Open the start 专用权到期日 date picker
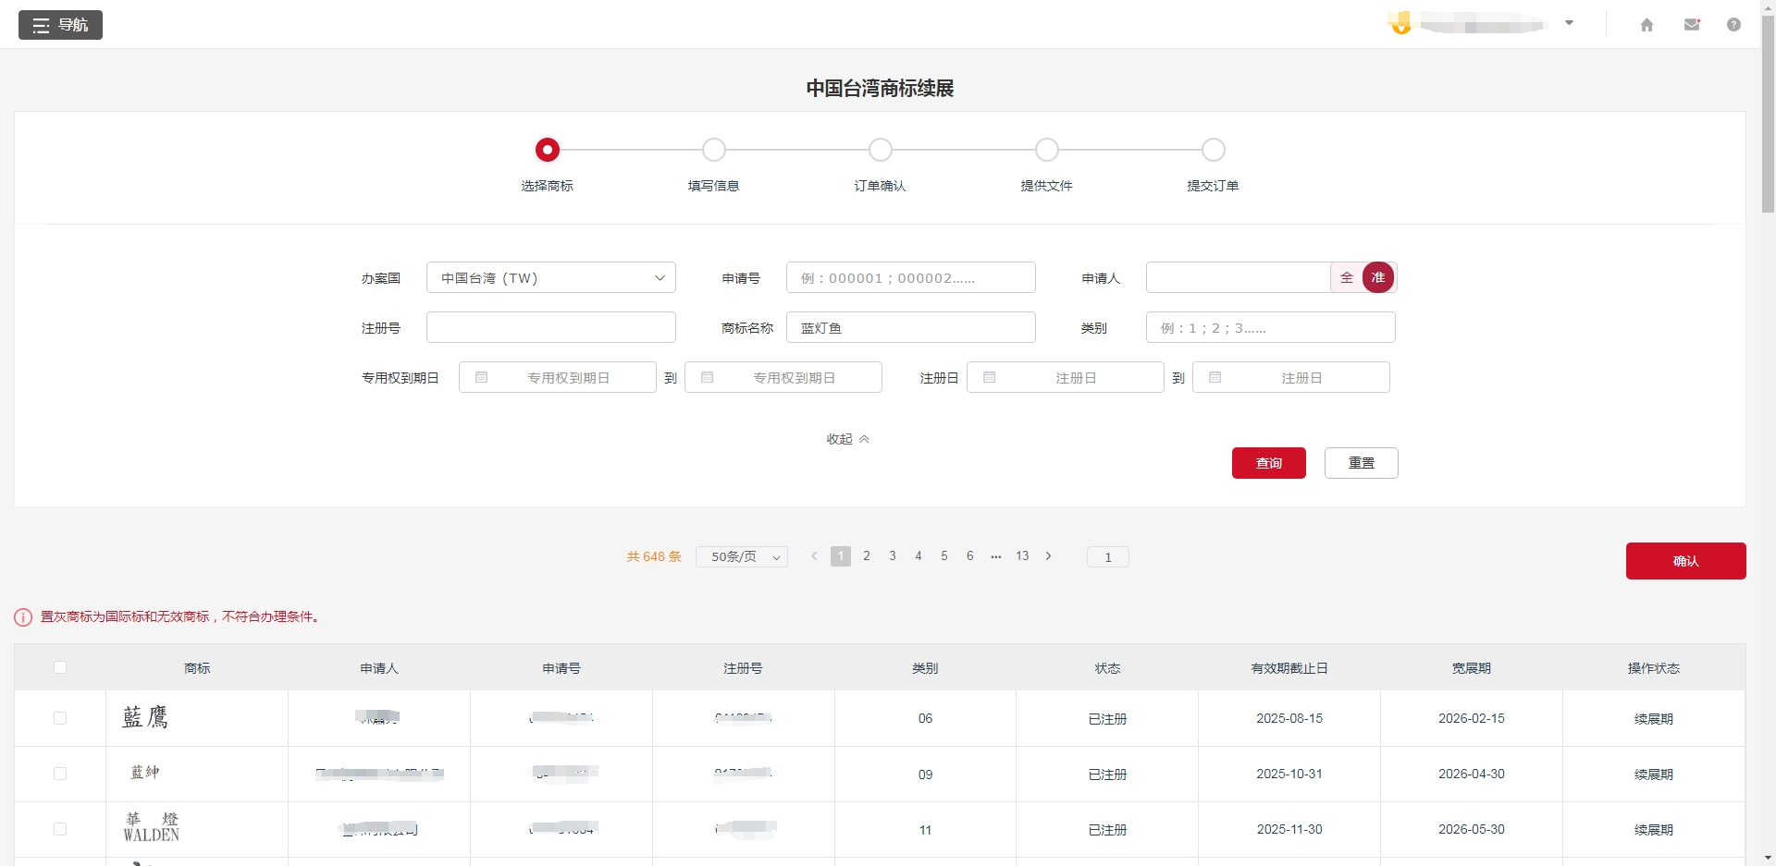The width and height of the screenshot is (1776, 866). click(558, 377)
